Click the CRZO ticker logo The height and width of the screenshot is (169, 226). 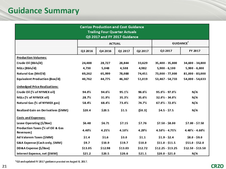click(x=217, y=166)
